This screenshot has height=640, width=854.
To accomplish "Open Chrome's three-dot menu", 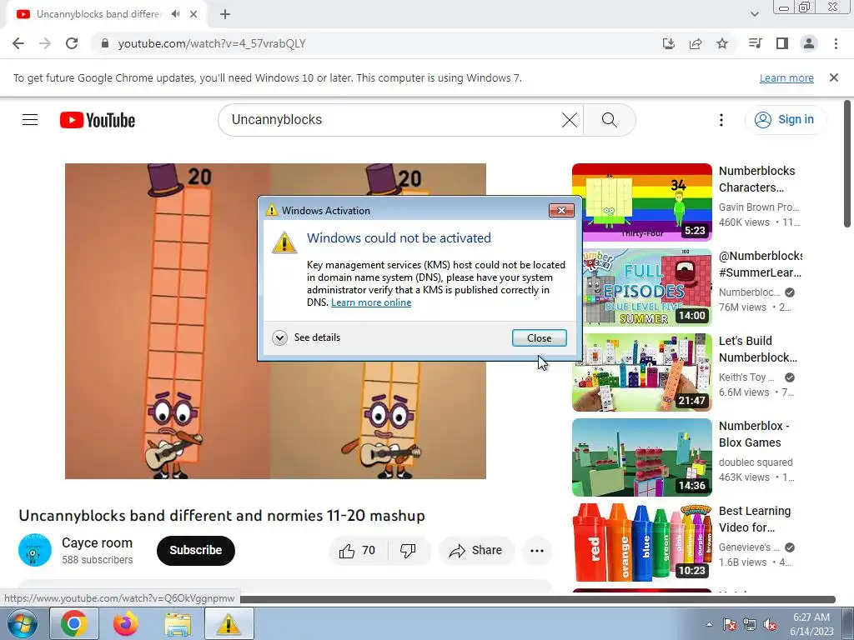I will click(x=836, y=43).
